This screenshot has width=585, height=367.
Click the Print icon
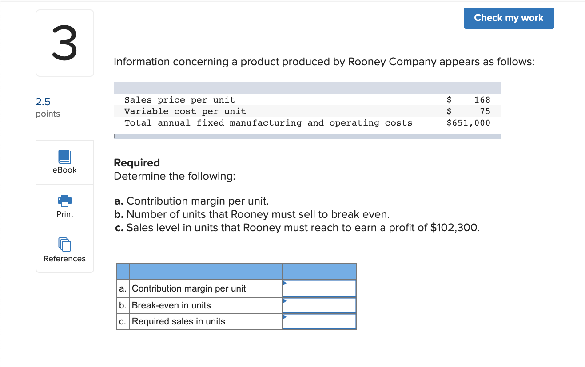(64, 201)
